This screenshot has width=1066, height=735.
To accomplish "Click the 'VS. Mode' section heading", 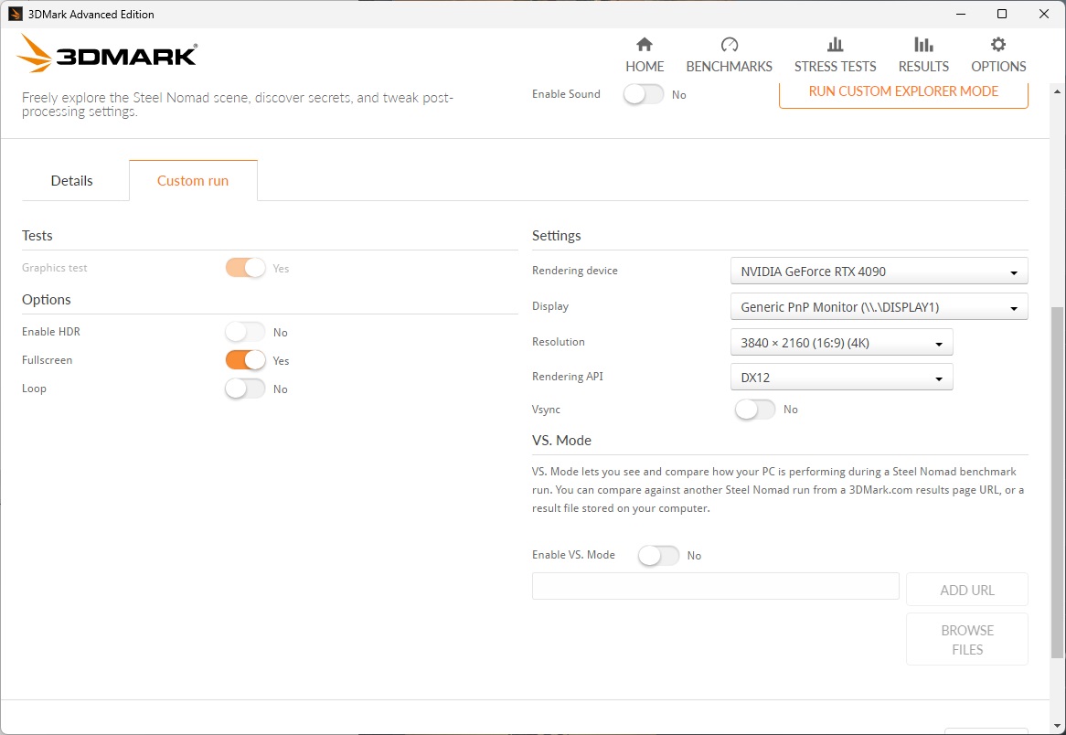I will pos(561,441).
